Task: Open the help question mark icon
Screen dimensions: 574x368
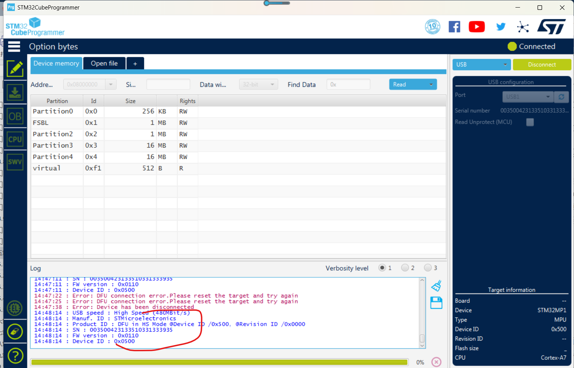Action: coord(15,356)
